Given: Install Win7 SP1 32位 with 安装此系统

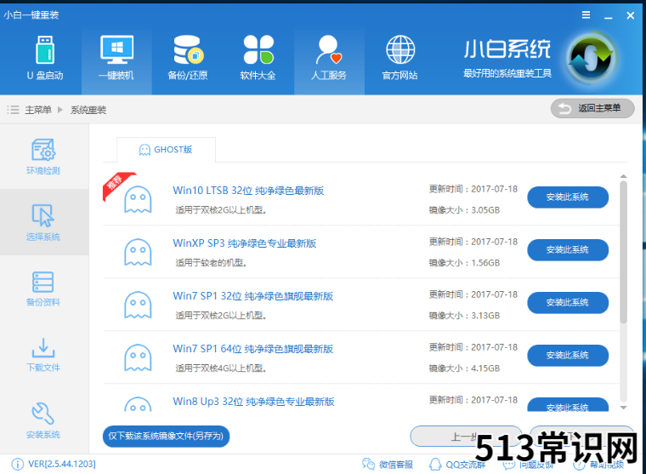Looking at the screenshot, I should pos(568,303).
